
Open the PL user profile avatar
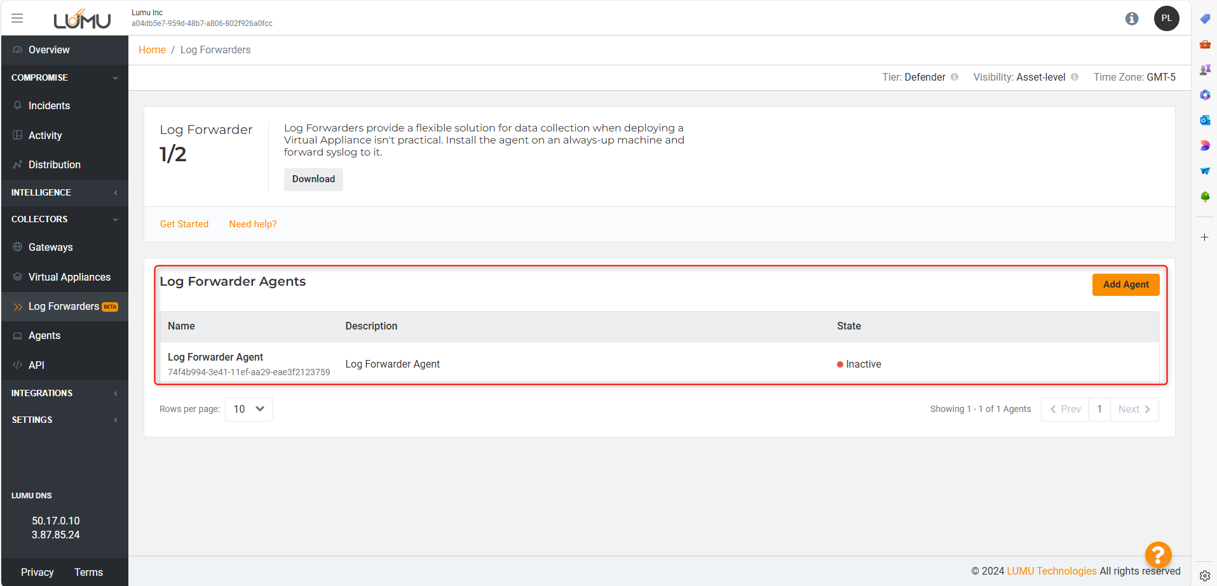[x=1166, y=18]
